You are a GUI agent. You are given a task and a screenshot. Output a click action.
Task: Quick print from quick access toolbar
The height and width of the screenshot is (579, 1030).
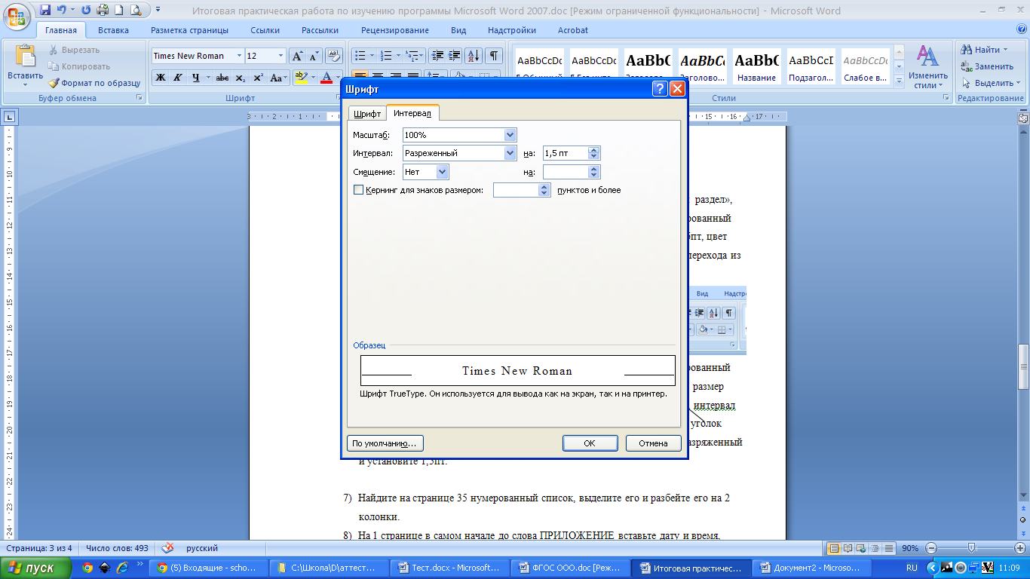[103, 11]
